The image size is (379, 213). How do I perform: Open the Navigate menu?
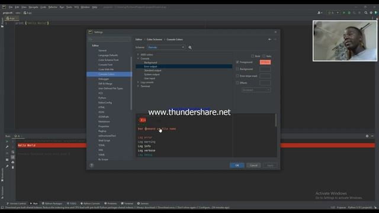33,7
